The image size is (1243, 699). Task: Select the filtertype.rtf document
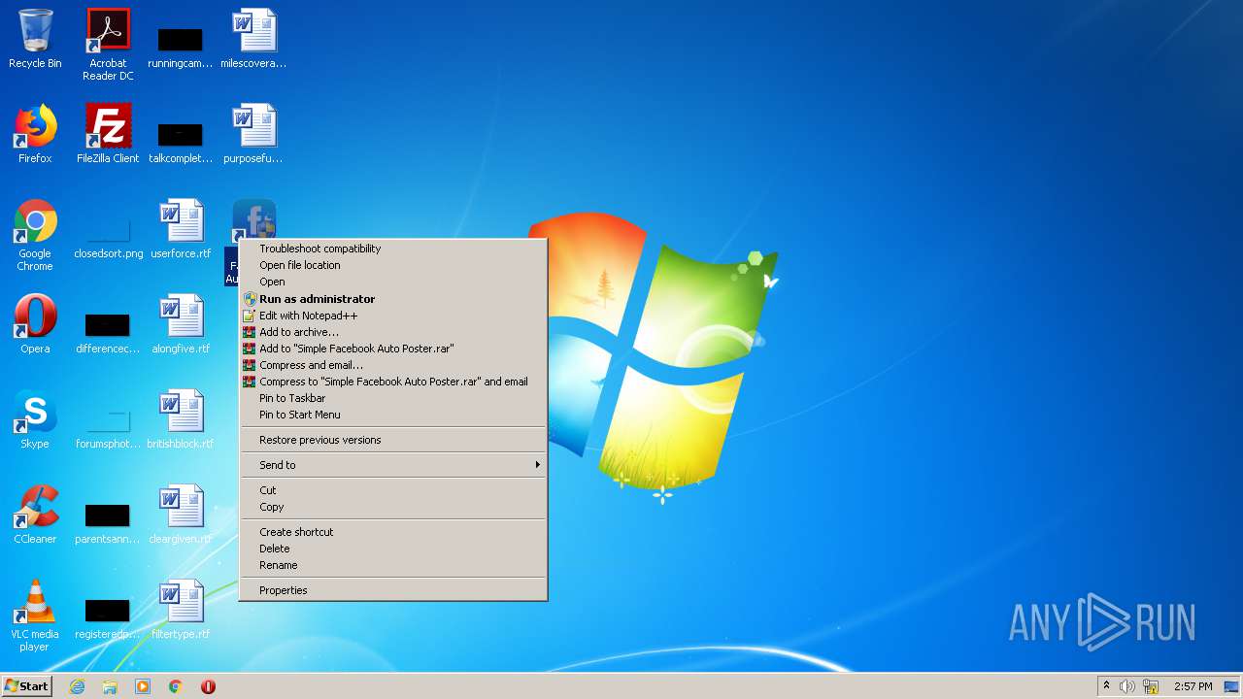tap(181, 610)
